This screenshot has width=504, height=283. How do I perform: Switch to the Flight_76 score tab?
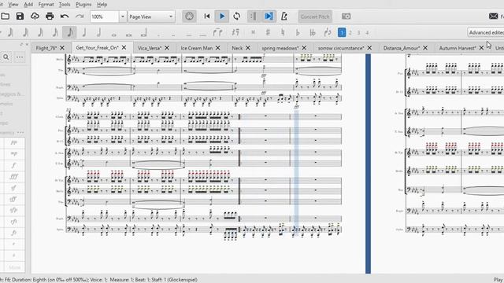click(x=46, y=48)
